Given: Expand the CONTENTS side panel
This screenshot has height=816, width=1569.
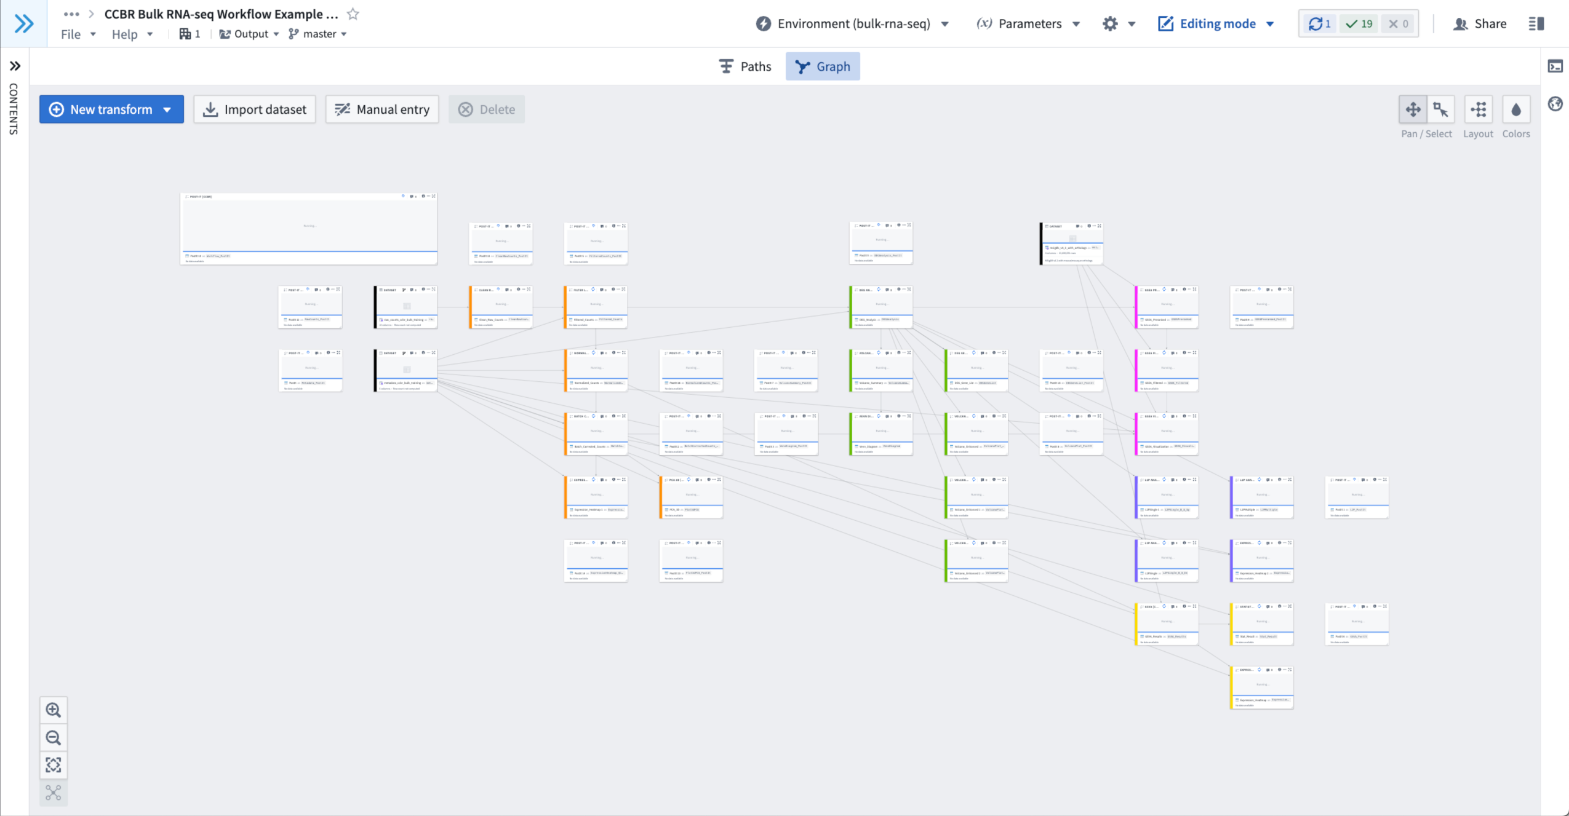Looking at the screenshot, I should point(15,66).
